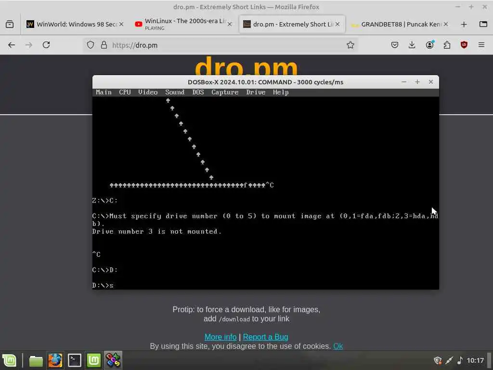Click the 'C:\>D:' prompt line
The width and height of the screenshot is (493, 370).
click(104, 270)
